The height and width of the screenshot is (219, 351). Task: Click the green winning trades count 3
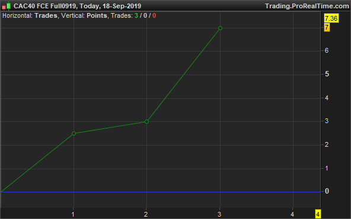[x=136, y=15]
